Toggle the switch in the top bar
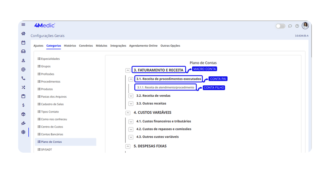This screenshot has height=173, width=330. (280, 26)
